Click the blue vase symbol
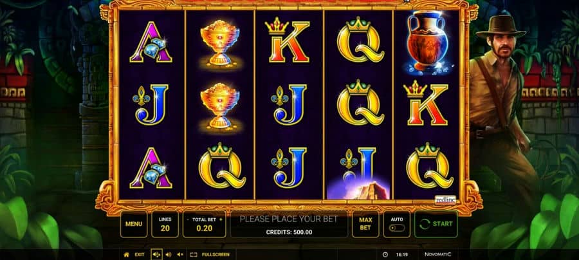 coord(427,41)
